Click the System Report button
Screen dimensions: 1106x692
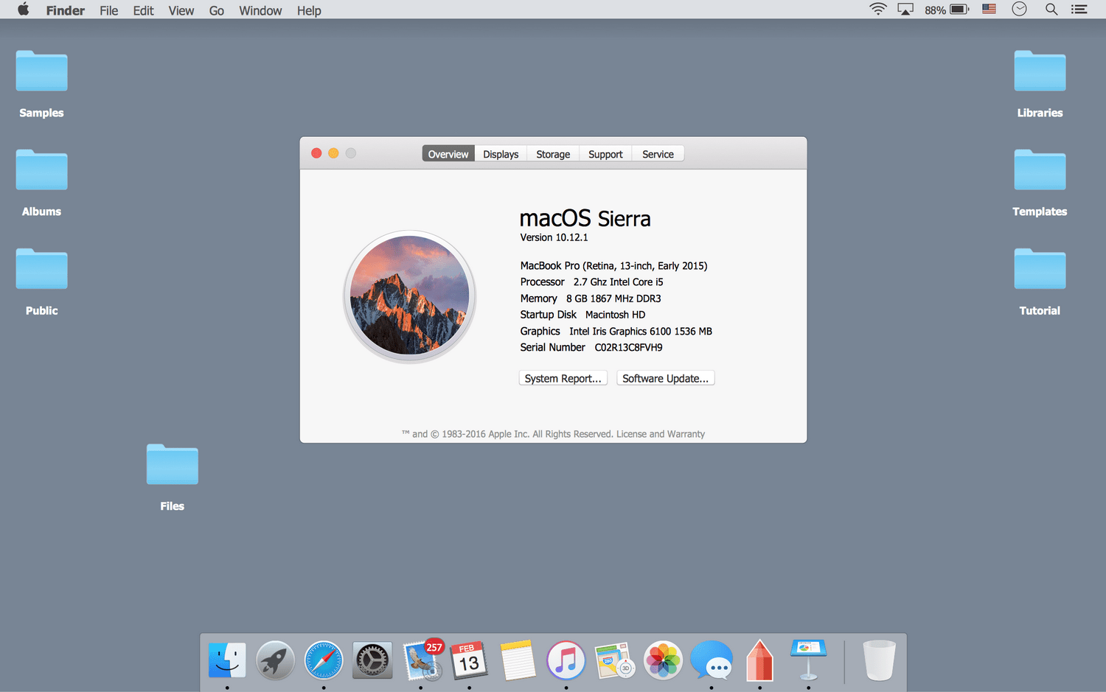click(563, 377)
